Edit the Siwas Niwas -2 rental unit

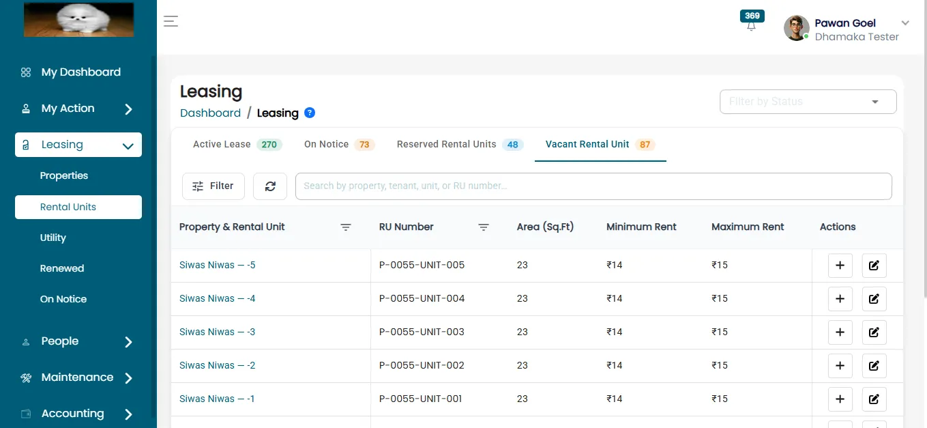click(x=874, y=366)
